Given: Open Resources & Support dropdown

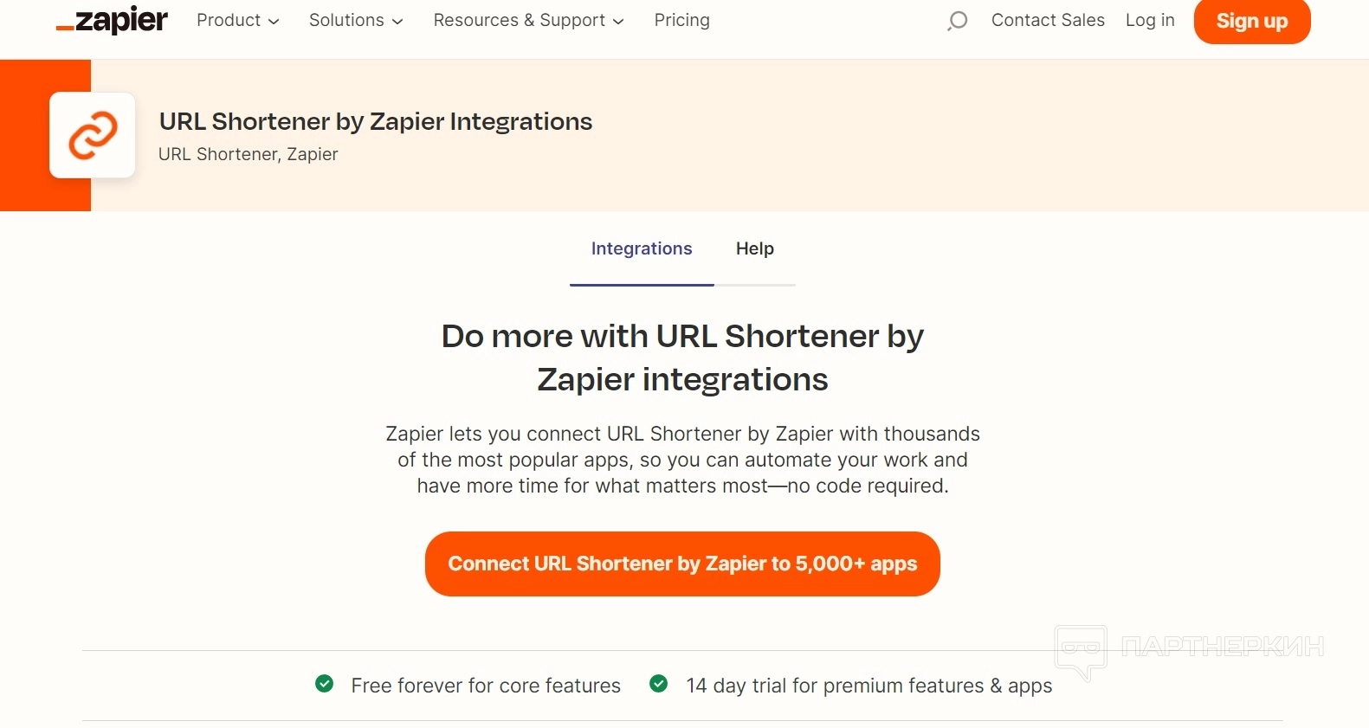Looking at the screenshot, I should 528,21.
